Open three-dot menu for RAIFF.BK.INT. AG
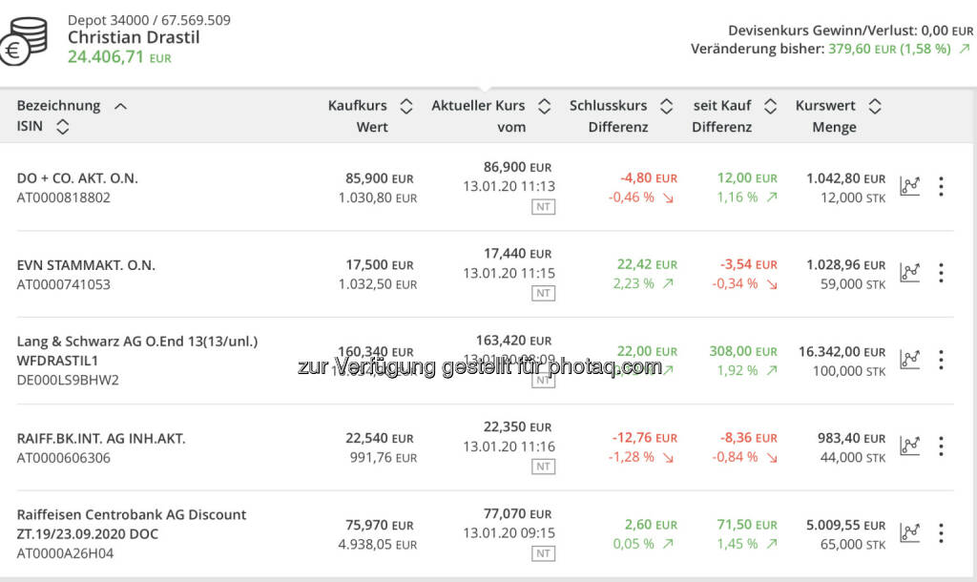The width and height of the screenshot is (977, 582). (941, 447)
